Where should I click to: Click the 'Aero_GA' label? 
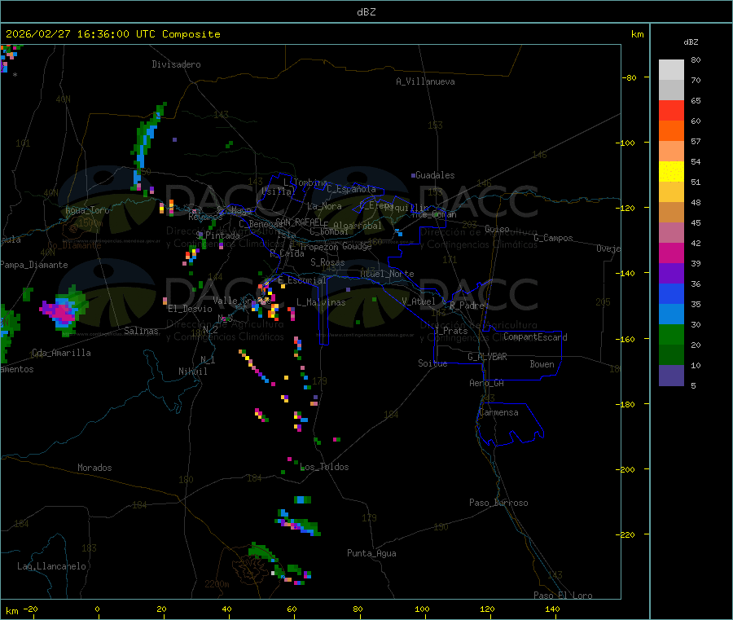click(487, 383)
